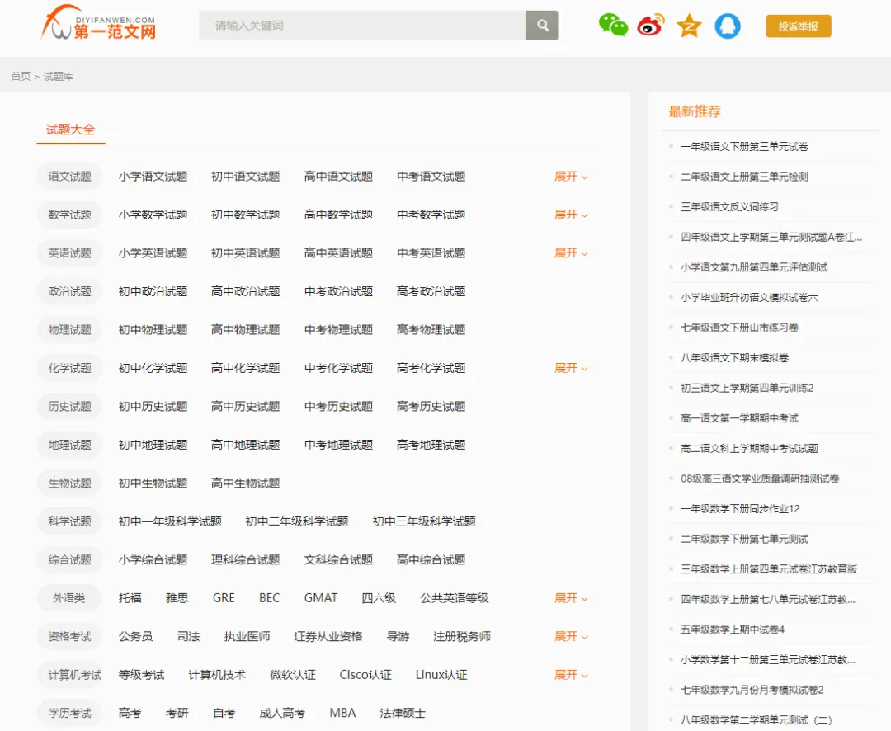Image resolution: width=891 pixels, height=731 pixels.
Task: Open the 学历考试 category pill
Action: (x=69, y=713)
